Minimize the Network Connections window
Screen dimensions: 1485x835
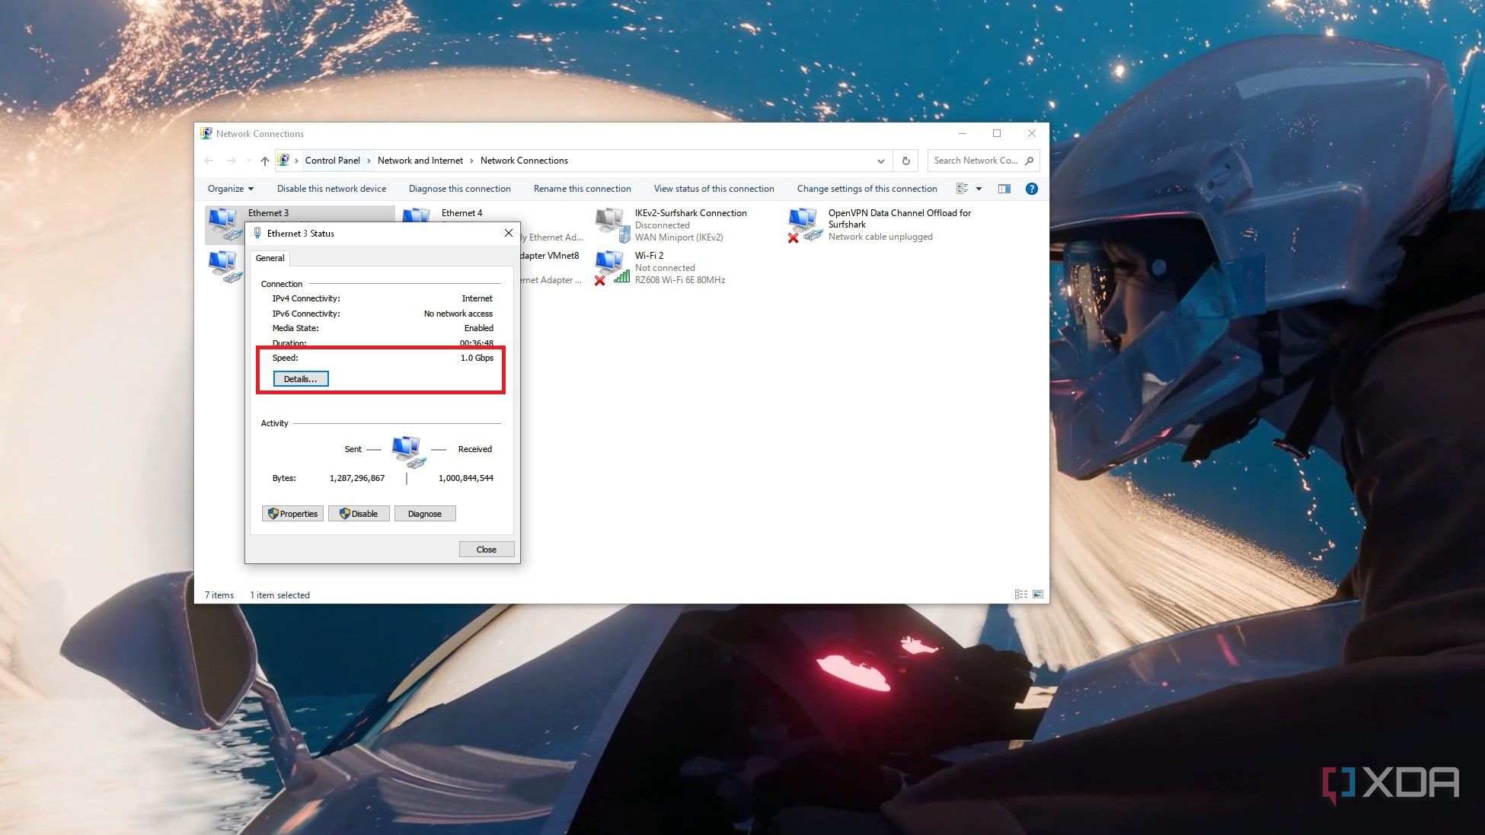[963, 133]
